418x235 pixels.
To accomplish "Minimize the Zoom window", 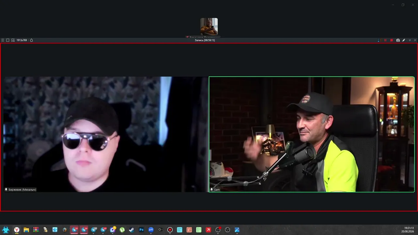I will pos(393,5).
